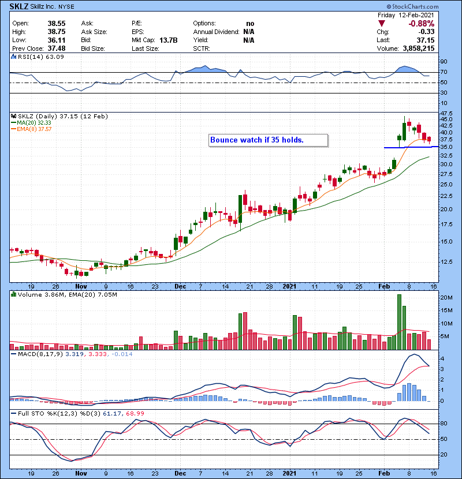Viewport: 462px width, 479px height.
Task: Click the MACD(8,17,9) indicator label
Action: [x=40, y=354]
